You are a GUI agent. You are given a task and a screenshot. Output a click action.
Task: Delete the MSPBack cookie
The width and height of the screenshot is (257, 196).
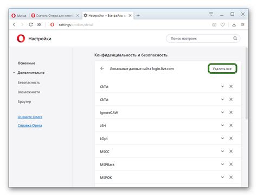tap(231, 165)
